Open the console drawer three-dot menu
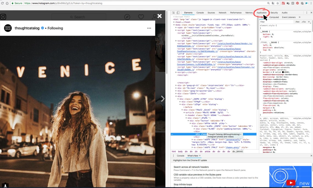This screenshot has width=313, height=188. [x=173, y=156]
